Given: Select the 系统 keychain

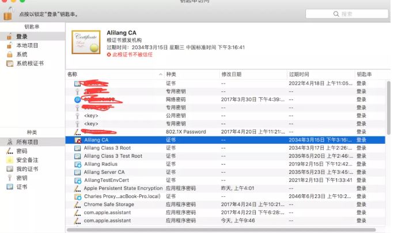Looking at the screenshot, I should 33,55.
